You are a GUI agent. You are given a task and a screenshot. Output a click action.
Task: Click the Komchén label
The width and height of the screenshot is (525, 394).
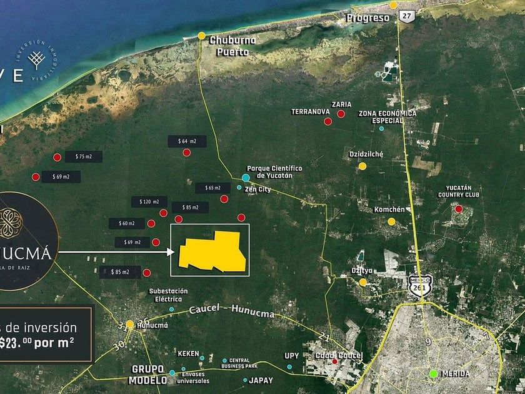[x=389, y=210]
